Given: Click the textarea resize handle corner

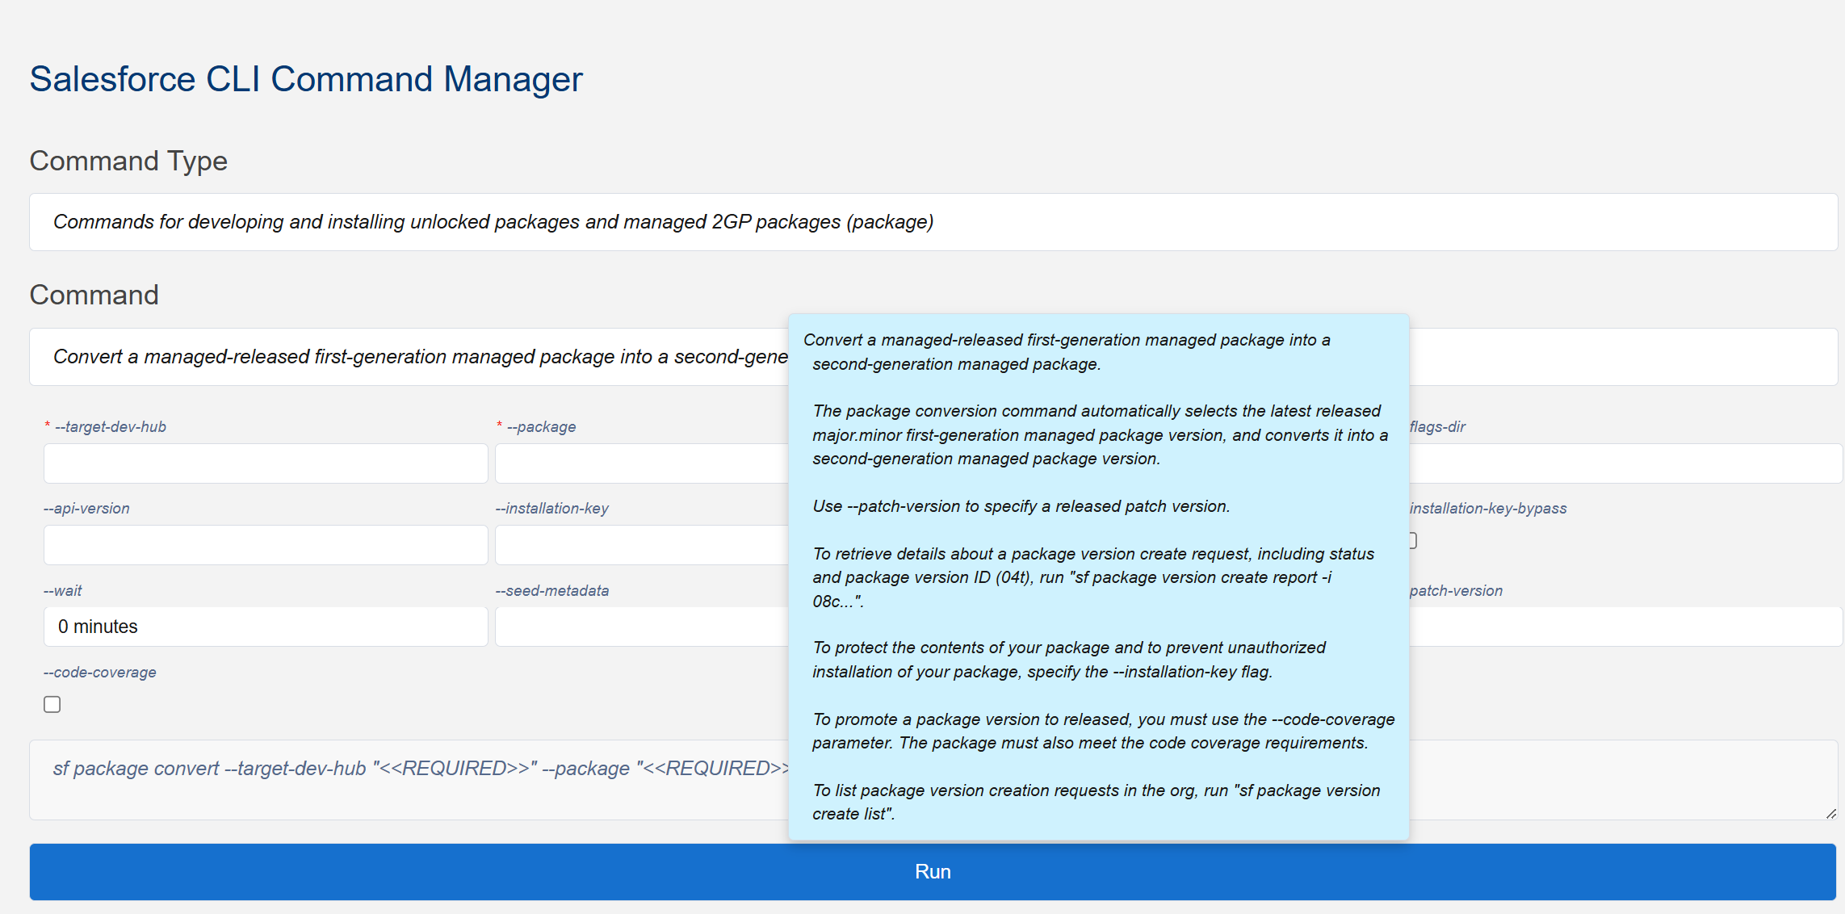Looking at the screenshot, I should pyautogui.click(x=1830, y=814).
